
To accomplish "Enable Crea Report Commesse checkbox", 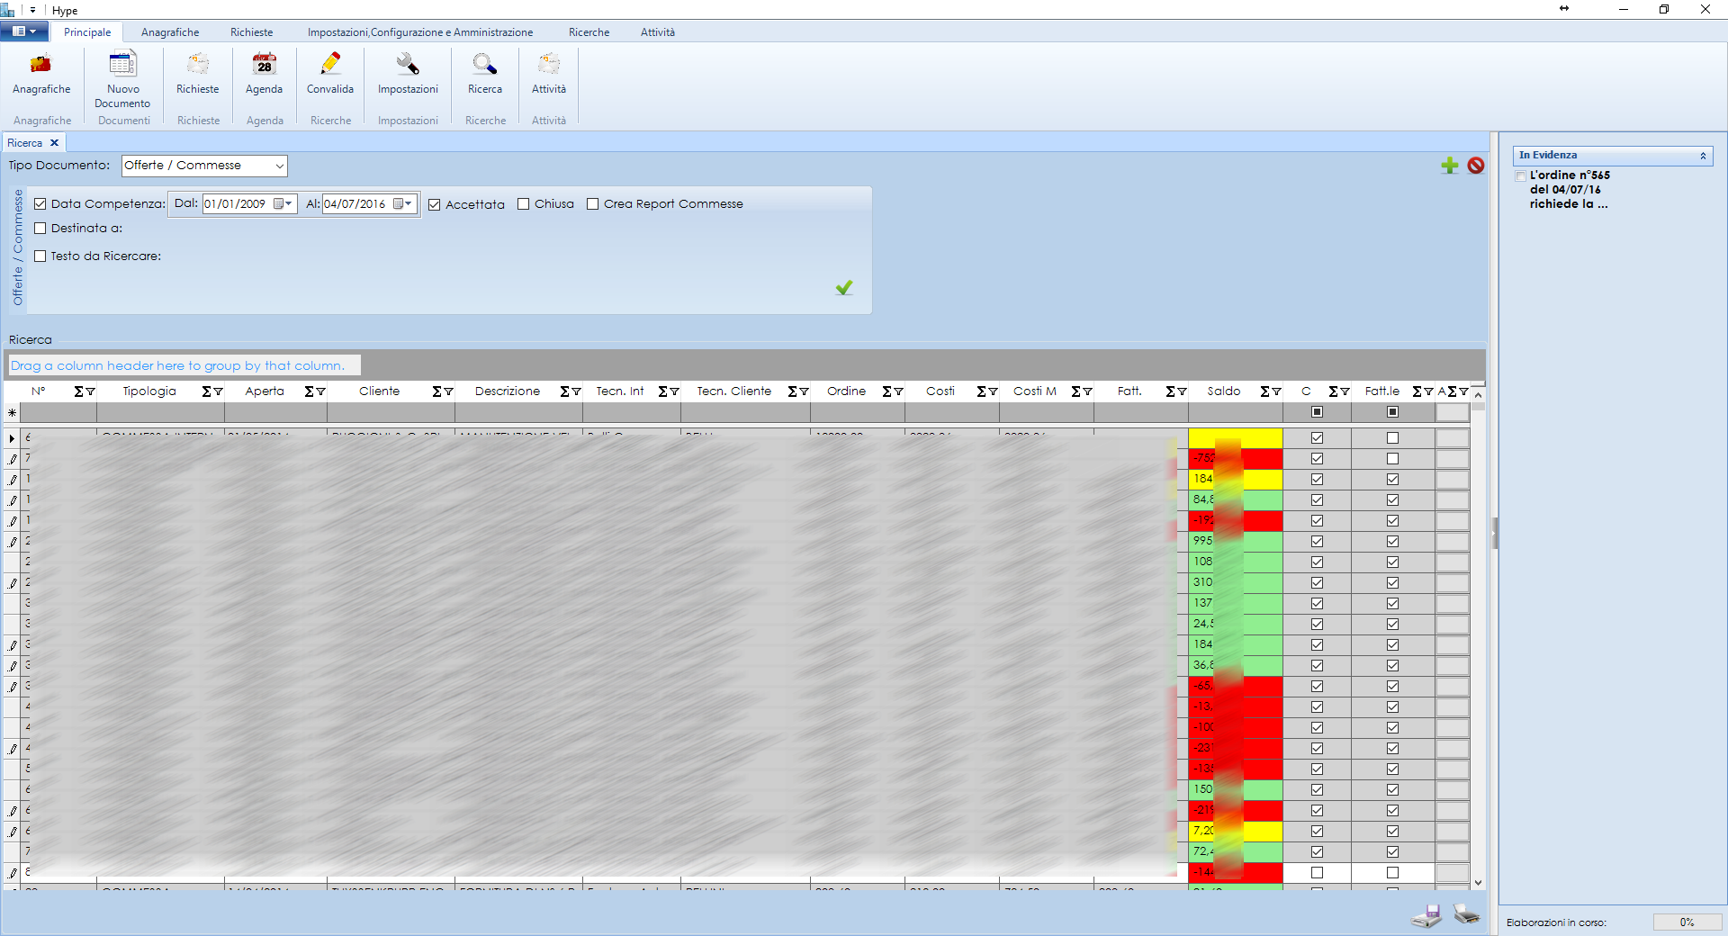I will tap(592, 204).
